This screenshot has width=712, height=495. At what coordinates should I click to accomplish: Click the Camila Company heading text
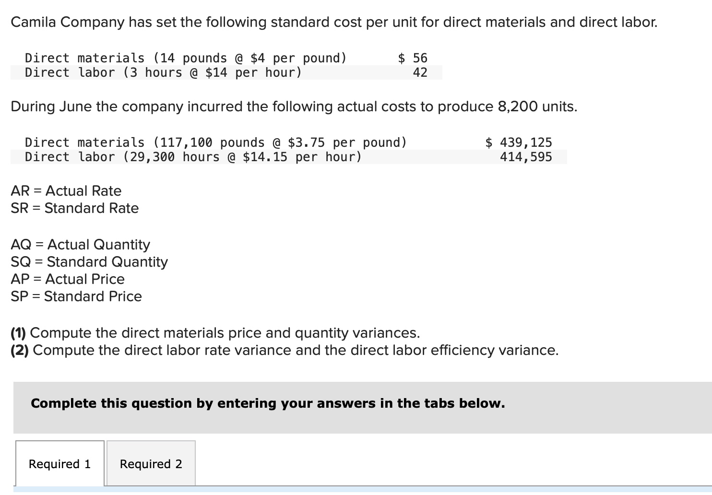(x=334, y=22)
